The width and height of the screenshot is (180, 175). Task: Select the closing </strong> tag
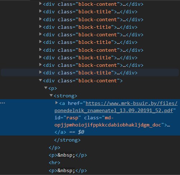tap(67, 140)
